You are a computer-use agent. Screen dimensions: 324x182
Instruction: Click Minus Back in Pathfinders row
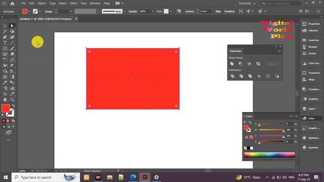(x=277, y=76)
